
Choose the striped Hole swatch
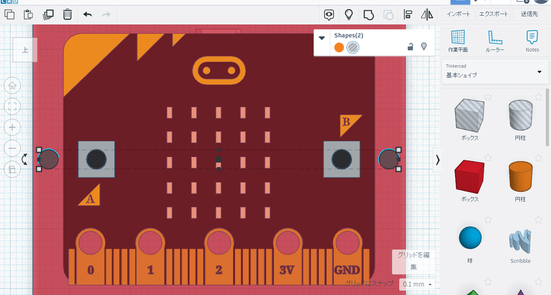click(x=353, y=47)
